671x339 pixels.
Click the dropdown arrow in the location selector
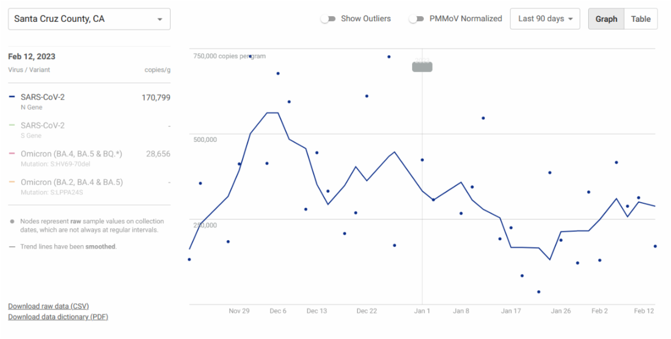coord(160,20)
